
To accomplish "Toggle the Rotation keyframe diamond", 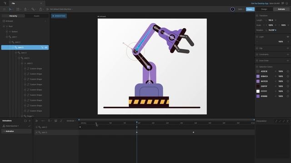I will click(x=276, y=30).
